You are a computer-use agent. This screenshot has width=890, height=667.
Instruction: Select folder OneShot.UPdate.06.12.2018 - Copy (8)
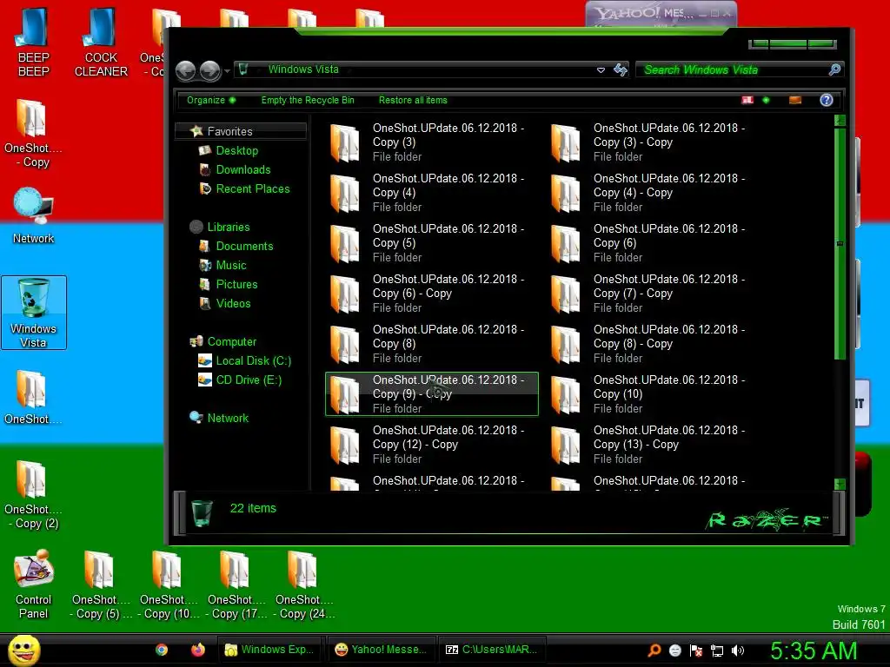click(431, 344)
